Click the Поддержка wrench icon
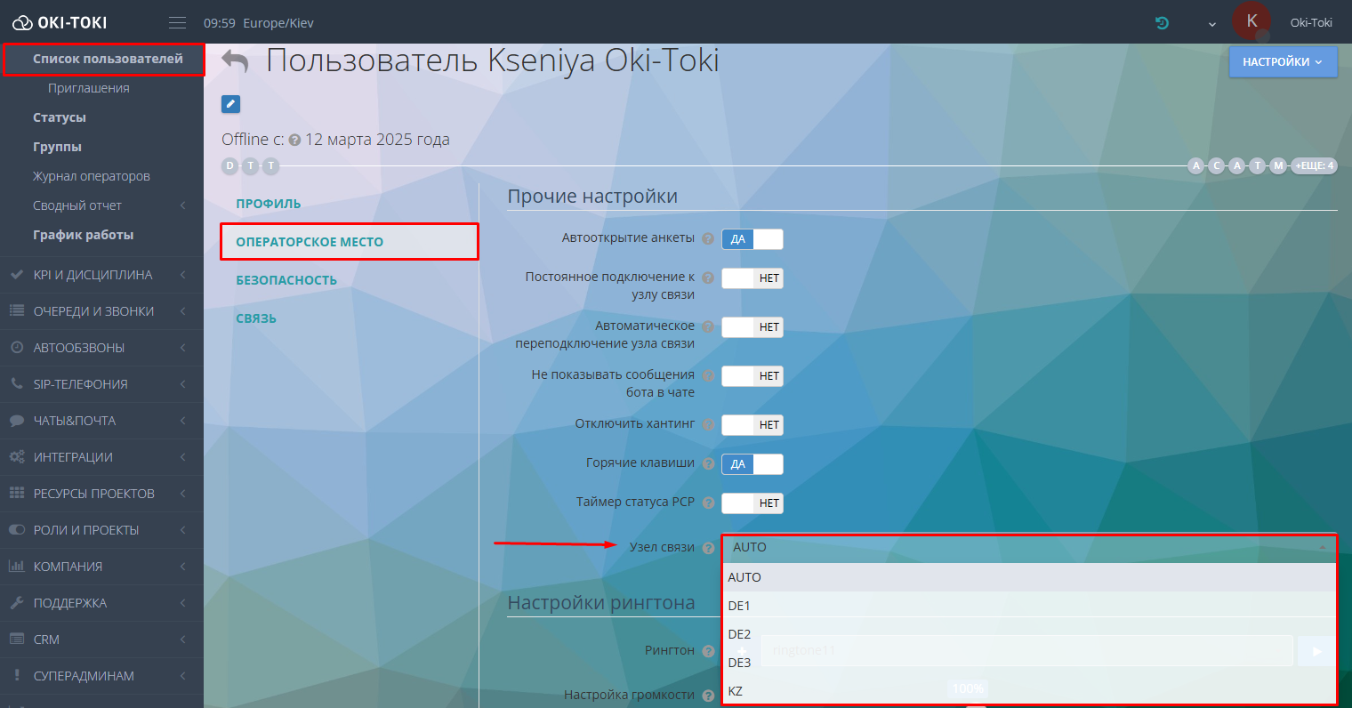 pos(16,603)
